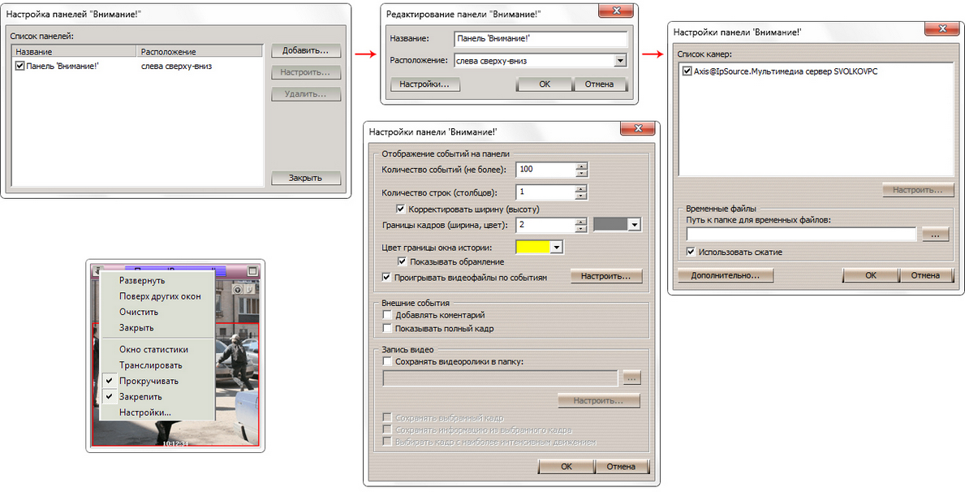Decrease the rows (columns) count spinner
The height and width of the screenshot is (492, 965).
[582, 196]
